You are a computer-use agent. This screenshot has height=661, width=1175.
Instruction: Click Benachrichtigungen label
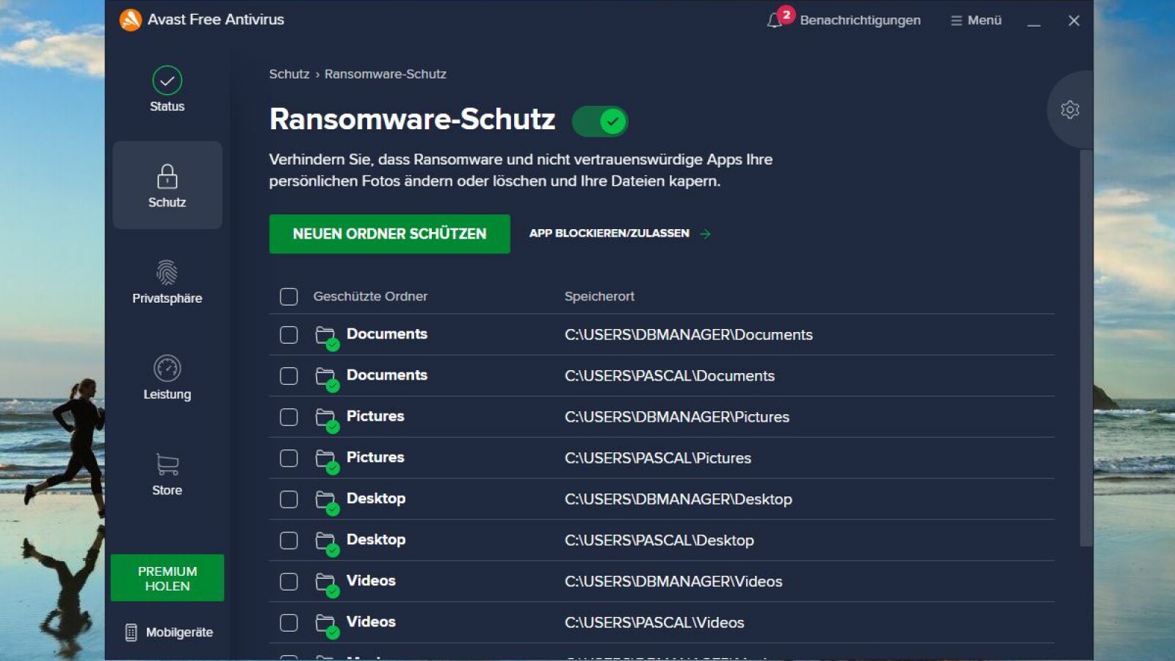pos(860,21)
